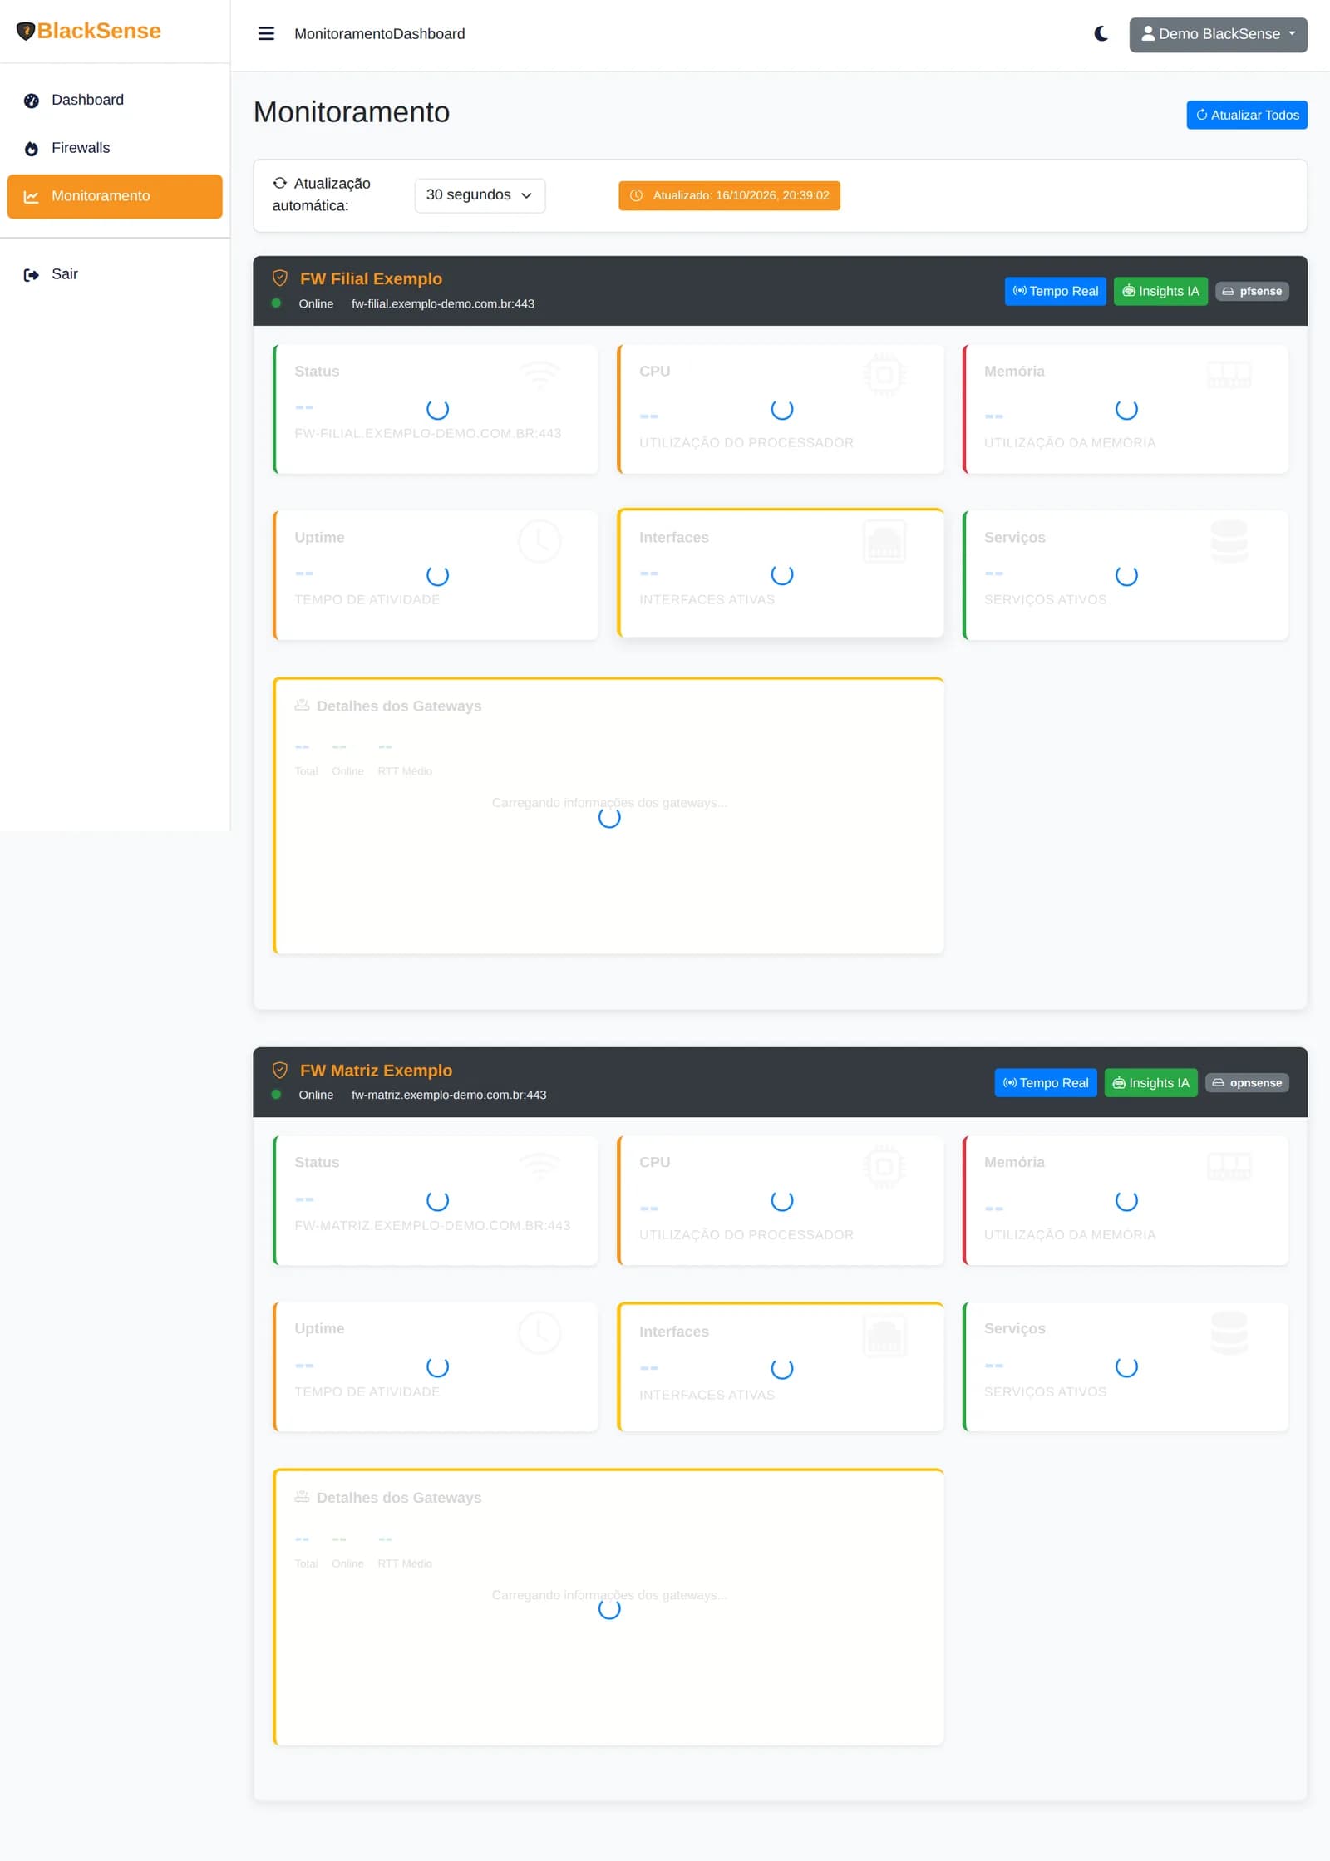The image size is (1330, 1861).
Task: Click the Atualizado timestamp badge
Action: point(729,195)
